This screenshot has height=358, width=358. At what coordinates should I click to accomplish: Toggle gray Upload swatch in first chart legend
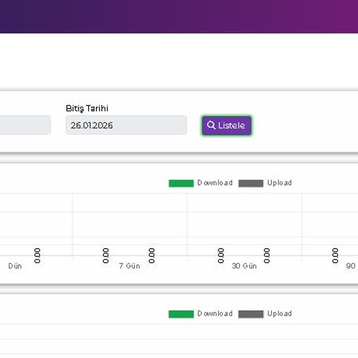tap(251, 183)
